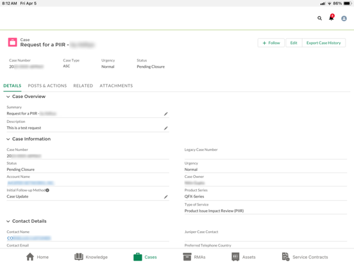Select the Knowledge label in bottom navigation

click(97, 257)
